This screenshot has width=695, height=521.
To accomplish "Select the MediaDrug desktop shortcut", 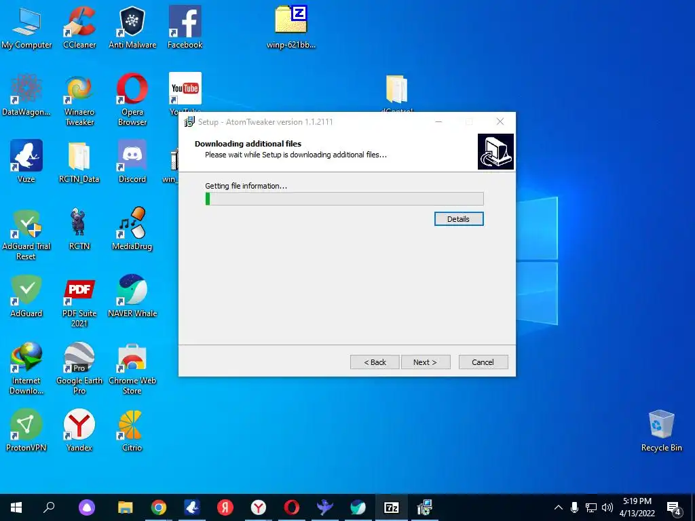I will coord(132,229).
